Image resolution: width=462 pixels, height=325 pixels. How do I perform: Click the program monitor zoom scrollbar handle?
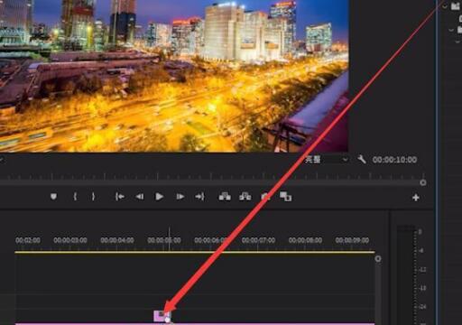[423, 182]
